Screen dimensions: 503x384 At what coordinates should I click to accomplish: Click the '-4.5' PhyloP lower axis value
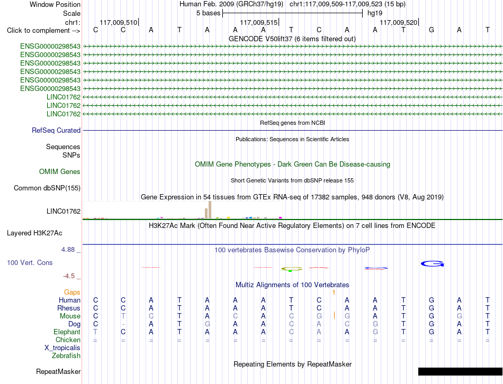point(69,276)
